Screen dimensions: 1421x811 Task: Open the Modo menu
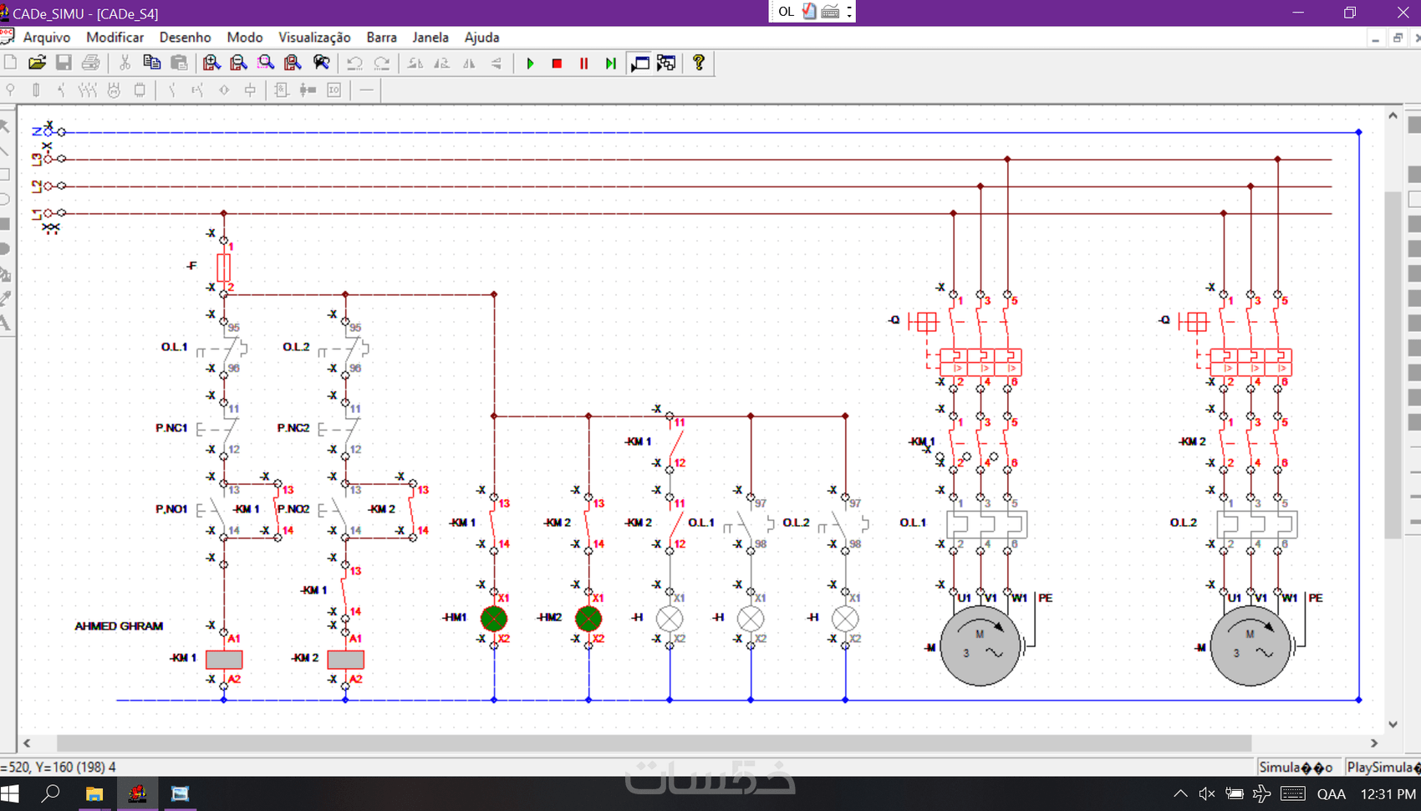click(x=245, y=38)
